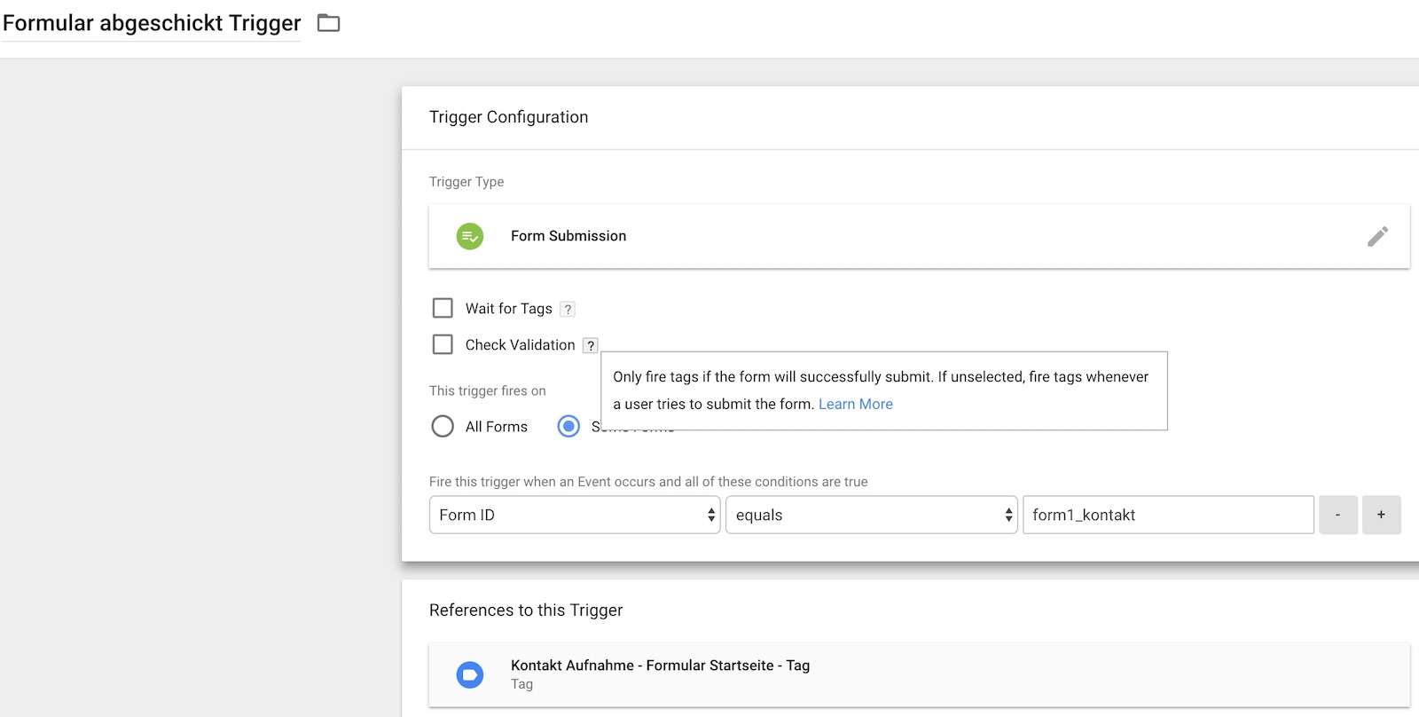Open the Form ID variable dropdown
The width and height of the screenshot is (1419, 717).
[575, 515]
